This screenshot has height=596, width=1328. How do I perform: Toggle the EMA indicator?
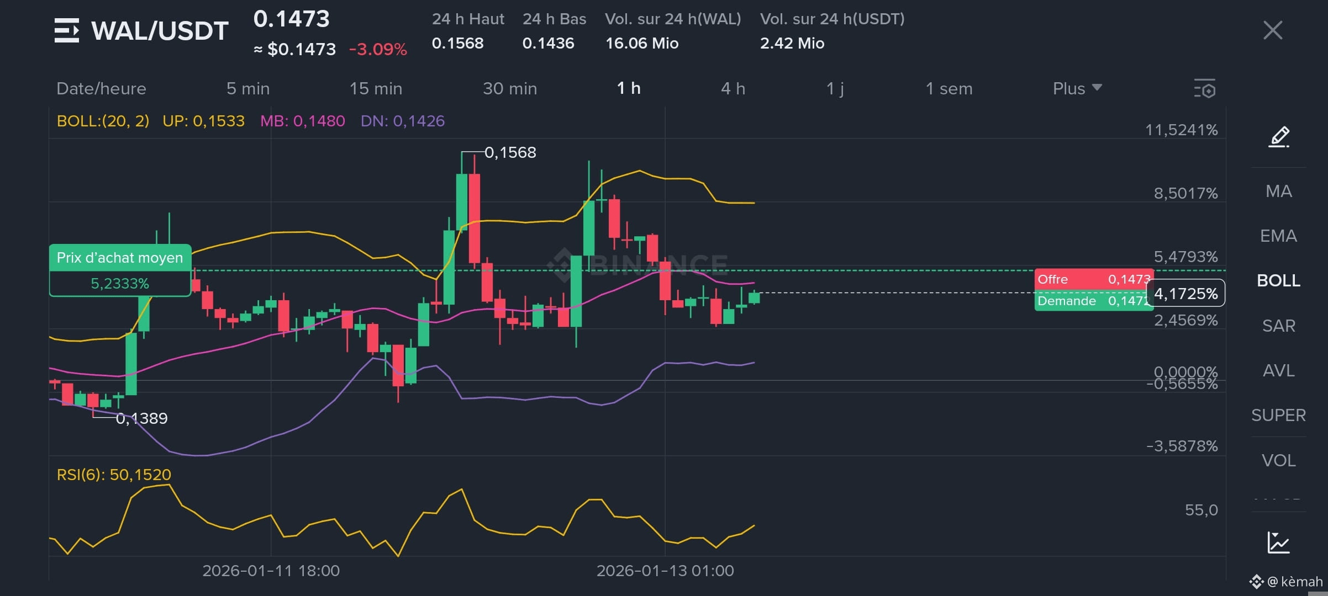[x=1279, y=236]
